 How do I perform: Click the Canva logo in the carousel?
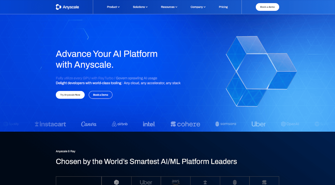[89, 124]
